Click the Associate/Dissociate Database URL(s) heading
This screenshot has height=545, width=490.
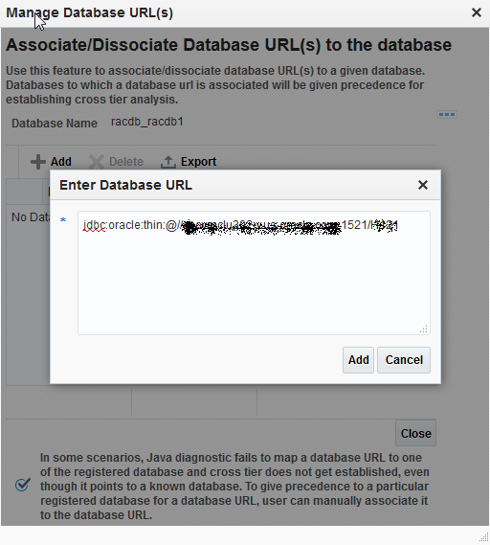[x=229, y=45]
